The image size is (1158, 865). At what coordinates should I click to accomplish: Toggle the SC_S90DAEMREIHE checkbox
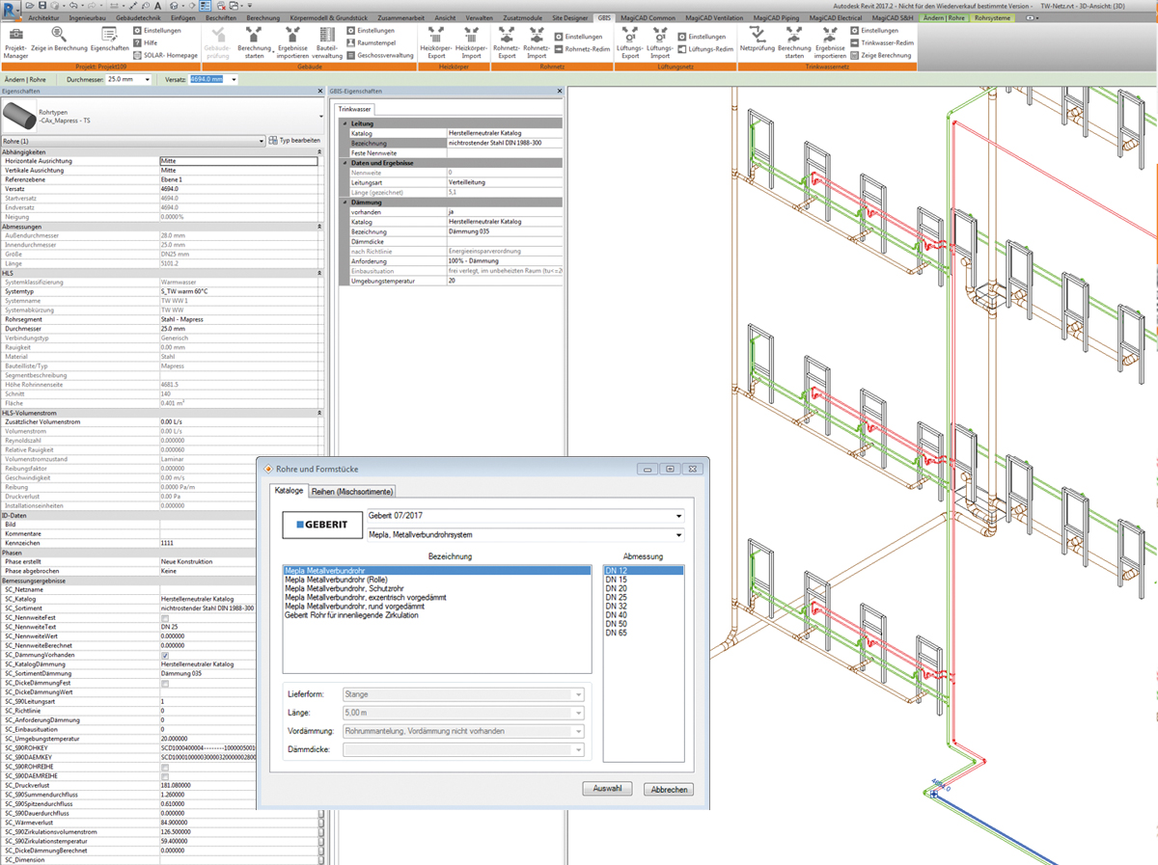coord(164,776)
